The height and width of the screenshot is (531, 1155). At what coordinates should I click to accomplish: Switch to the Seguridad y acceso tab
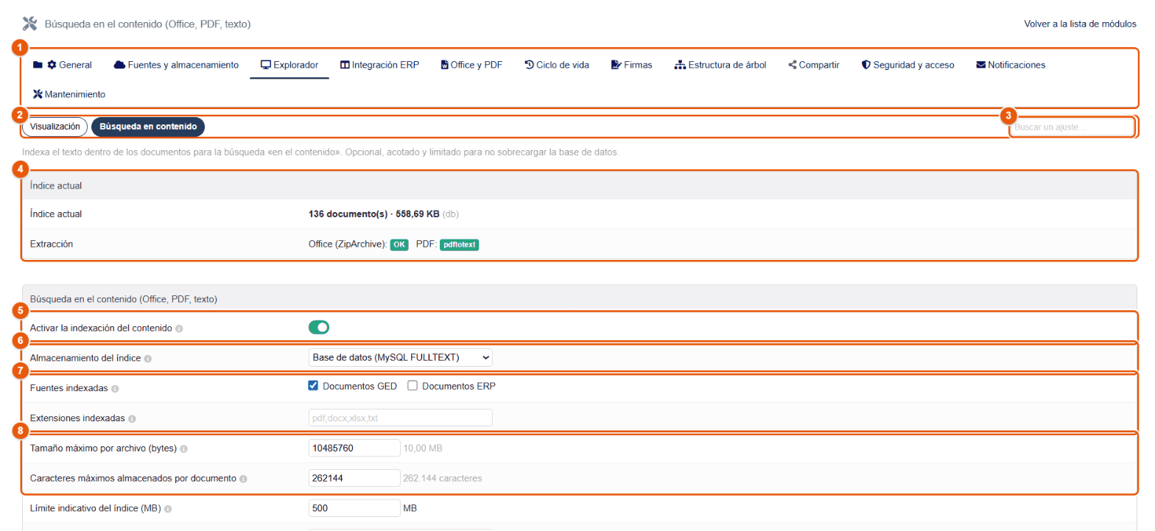[x=908, y=65]
